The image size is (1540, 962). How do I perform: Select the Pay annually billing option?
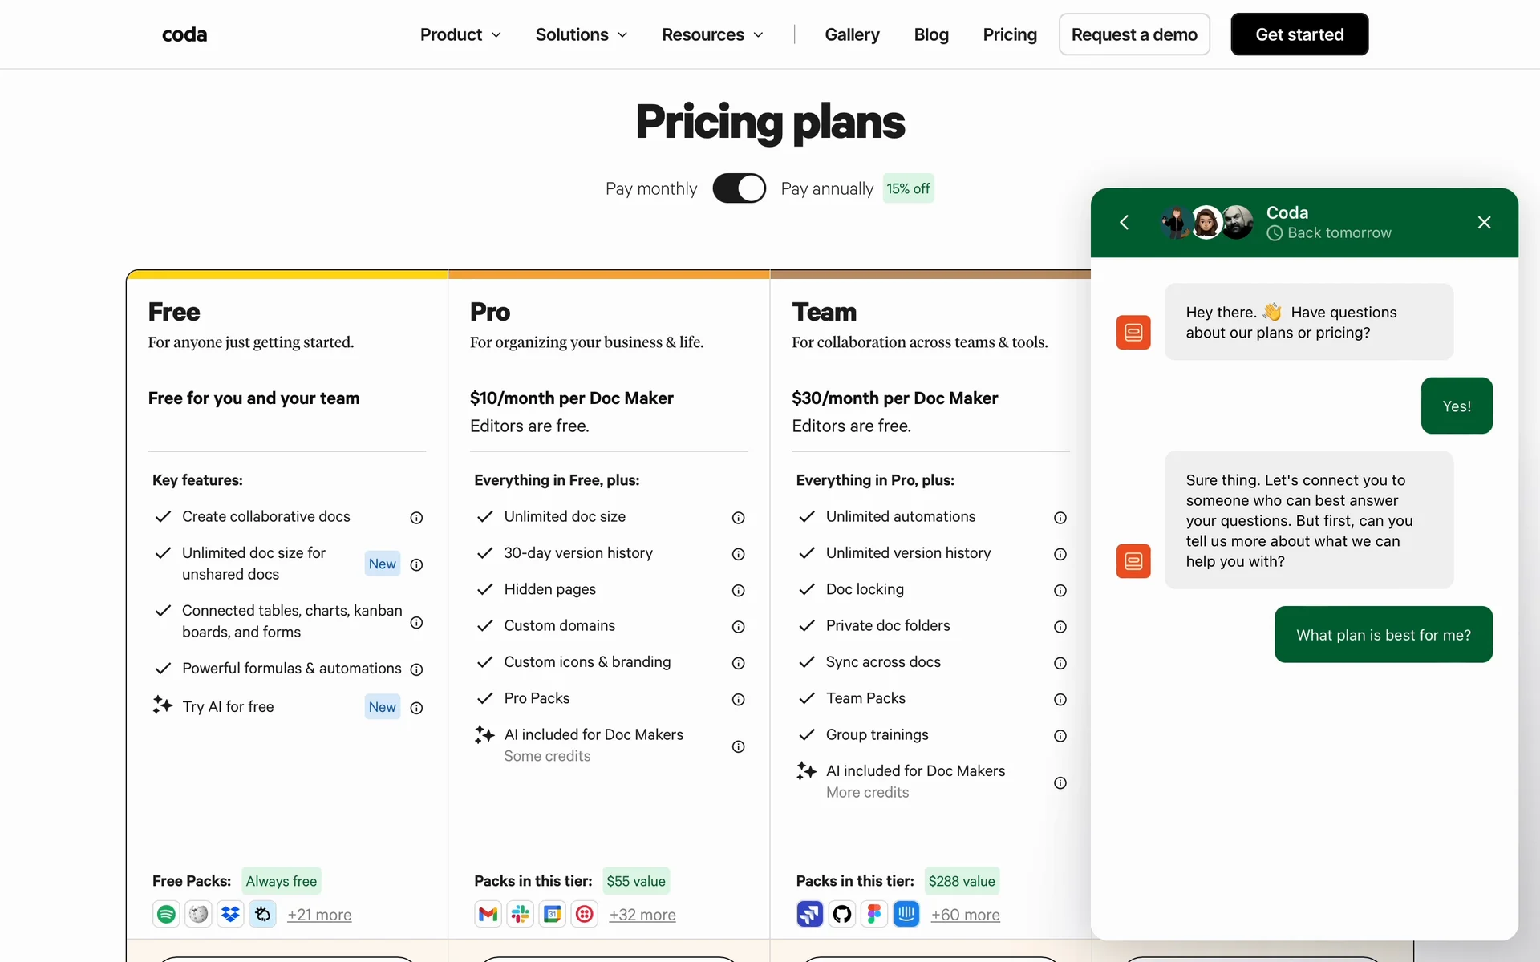coord(826,188)
